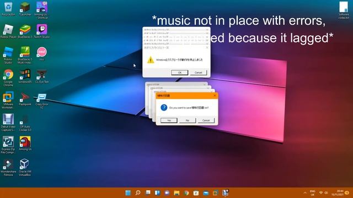This screenshot has width=353, height=198.
Task: Open File Explorer from the taskbar
Action: tap(176, 193)
